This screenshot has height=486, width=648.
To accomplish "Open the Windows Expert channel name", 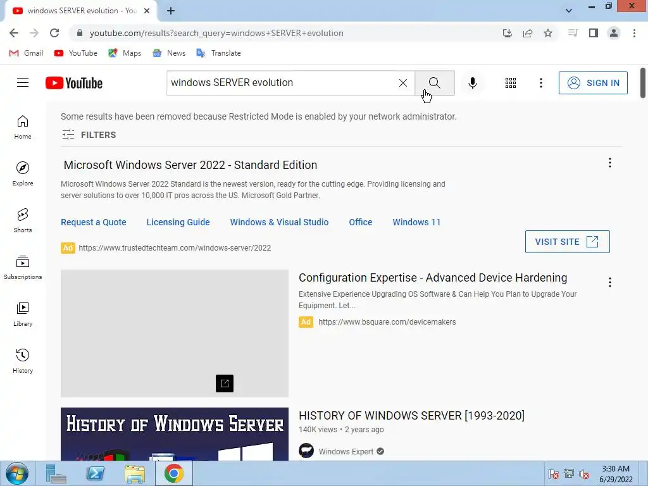I will coord(346,451).
